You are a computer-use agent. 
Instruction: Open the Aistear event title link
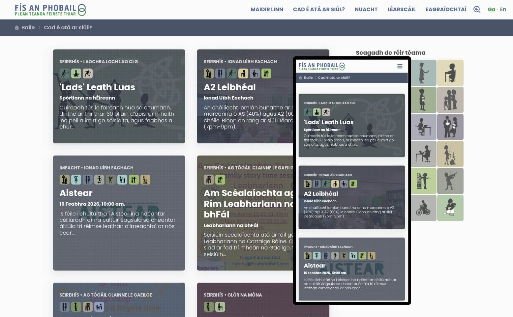click(76, 193)
